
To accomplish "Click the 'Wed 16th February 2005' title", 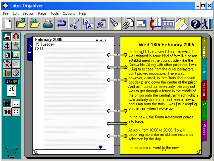I will 167,45.
